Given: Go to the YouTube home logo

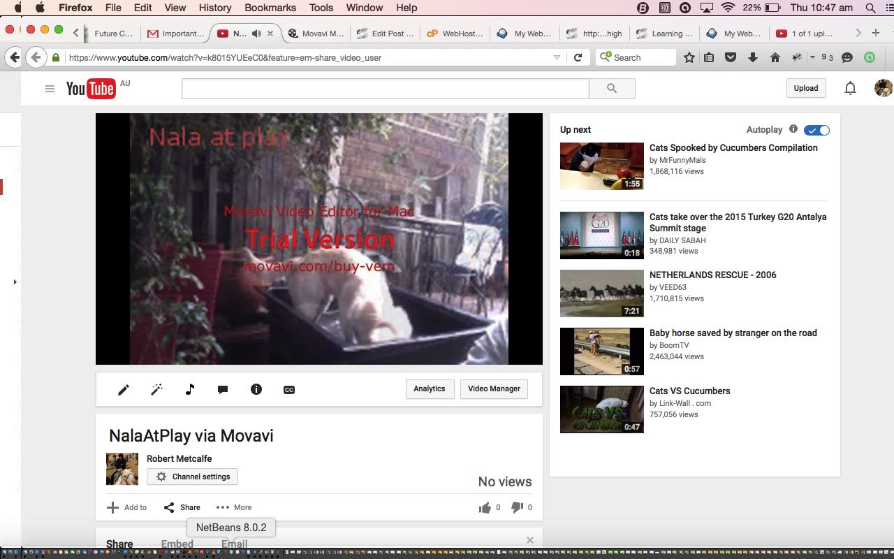Looking at the screenshot, I should (x=91, y=89).
